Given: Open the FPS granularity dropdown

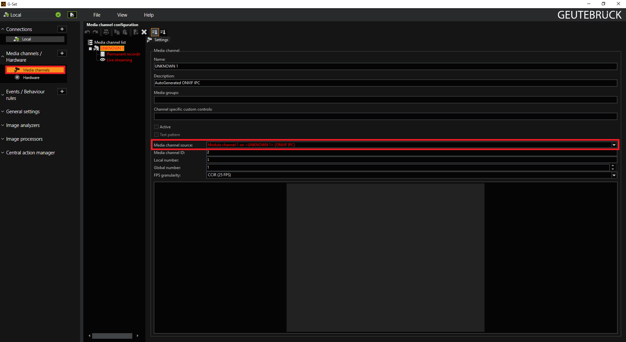Looking at the screenshot, I should tap(614, 175).
